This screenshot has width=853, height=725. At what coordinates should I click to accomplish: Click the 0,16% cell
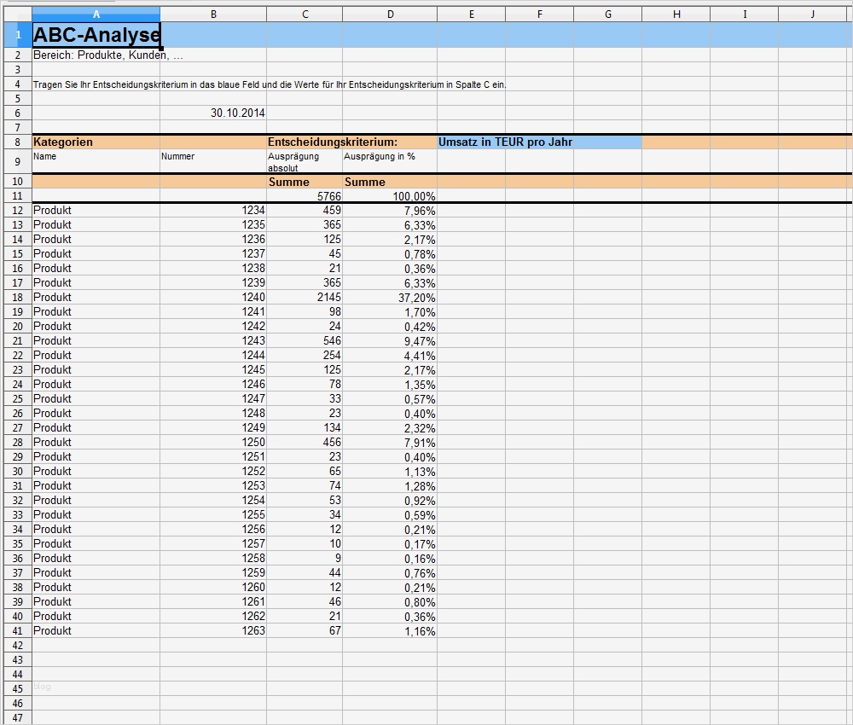point(390,559)
